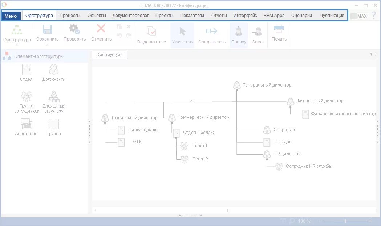Switch to the Оргструктура ribbon tab
381x226 pixels.
point(39,16)
